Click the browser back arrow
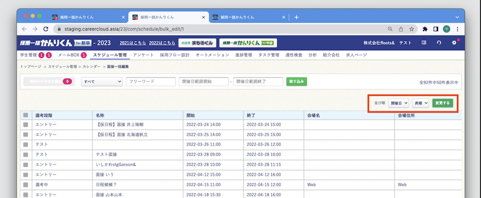The image size is (481, 198). (24, 29)
